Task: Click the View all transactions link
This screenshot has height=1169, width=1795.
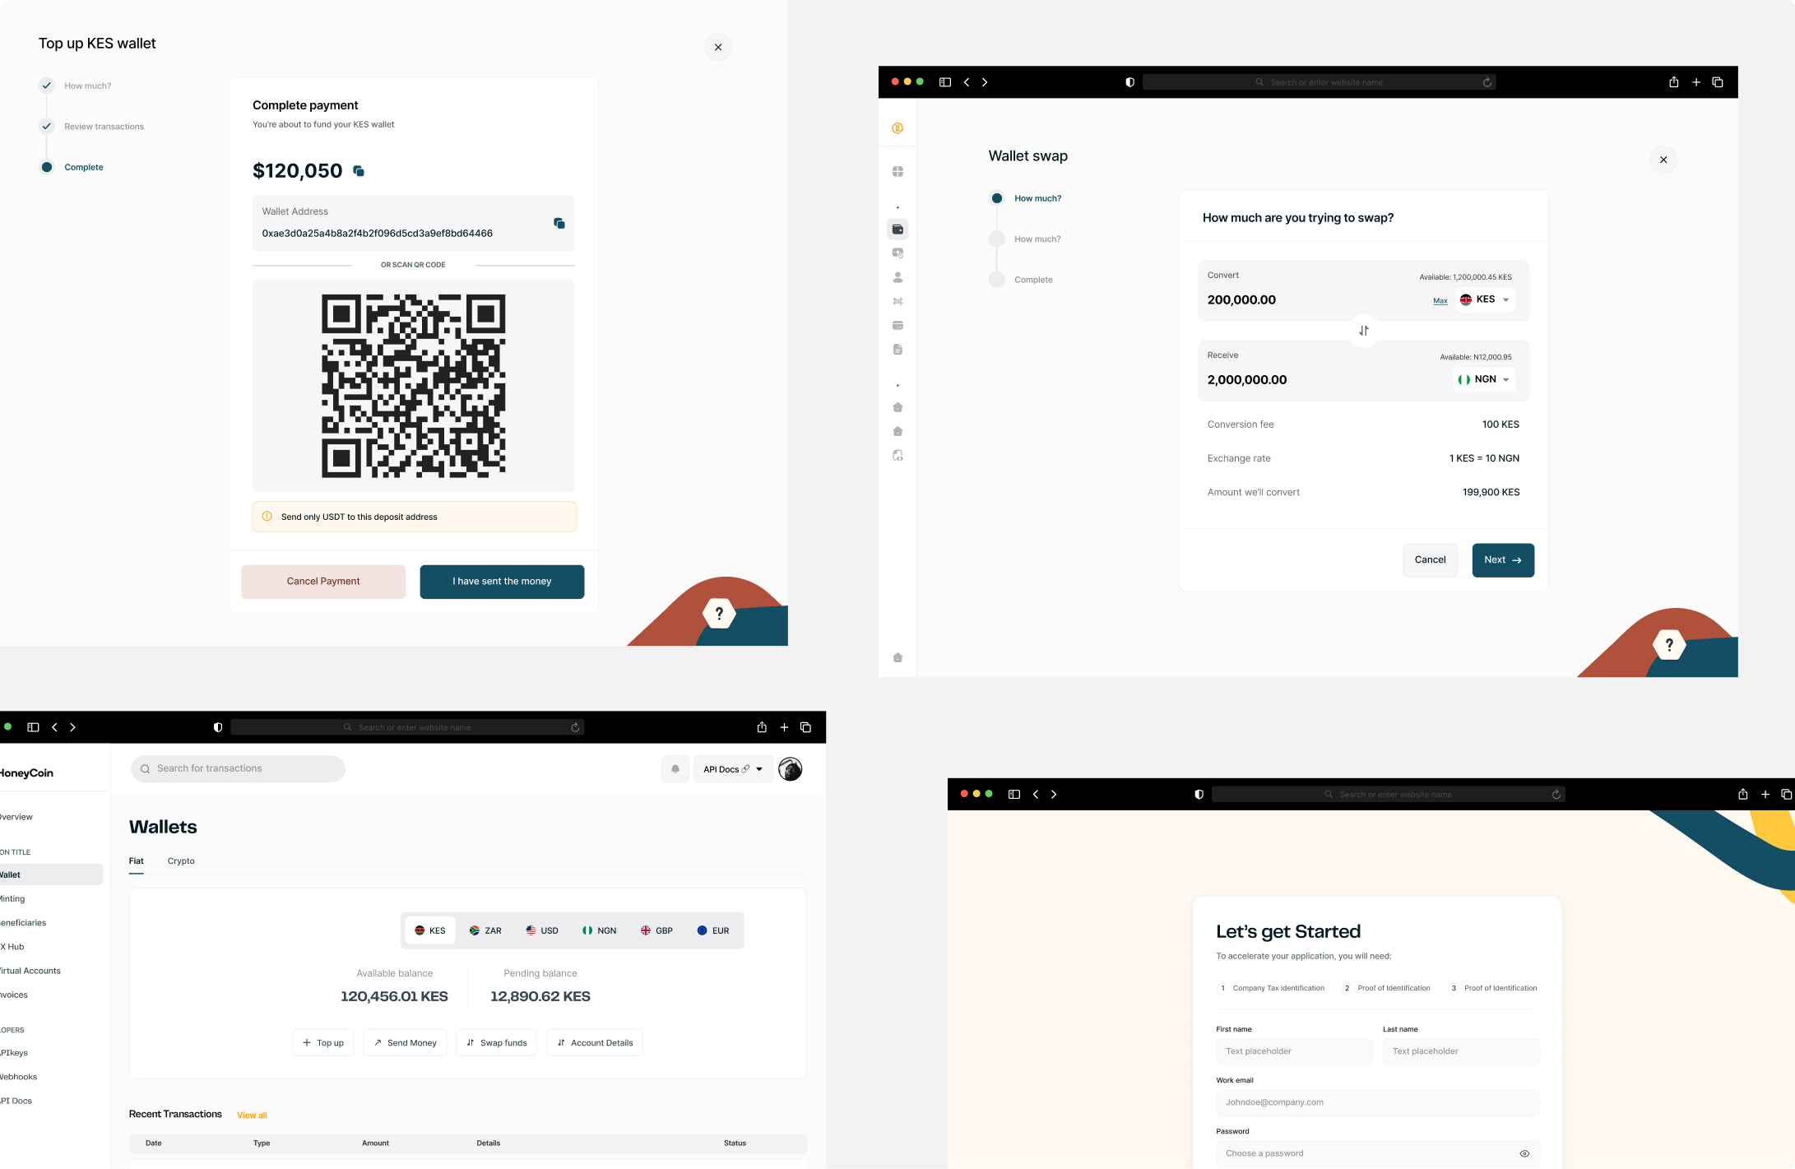Action: (252, 1116)
